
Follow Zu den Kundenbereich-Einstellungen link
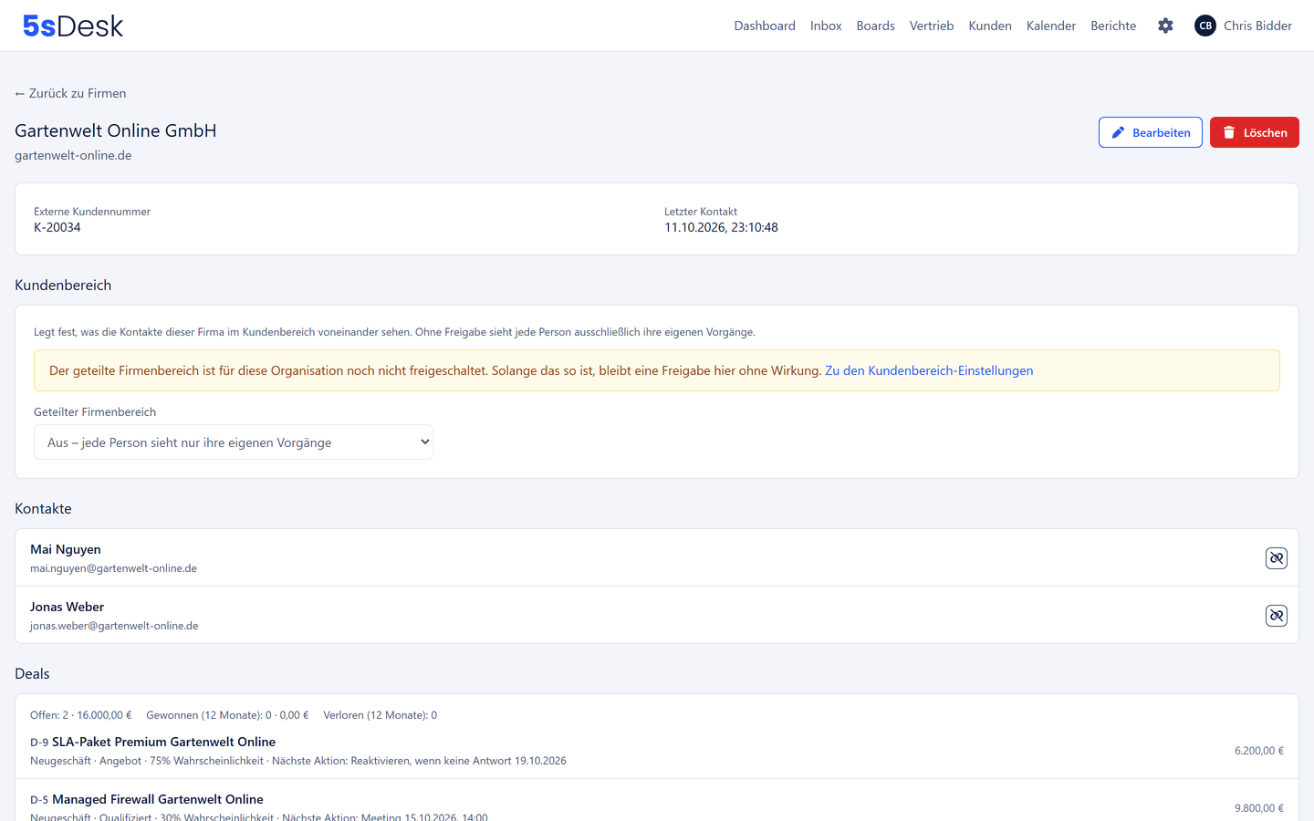tap(929, 370)
